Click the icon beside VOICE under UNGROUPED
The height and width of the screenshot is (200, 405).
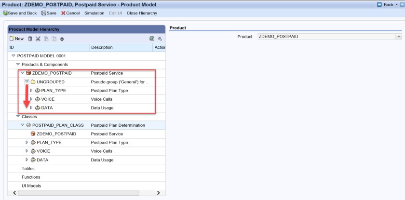(x=38, y=99)
